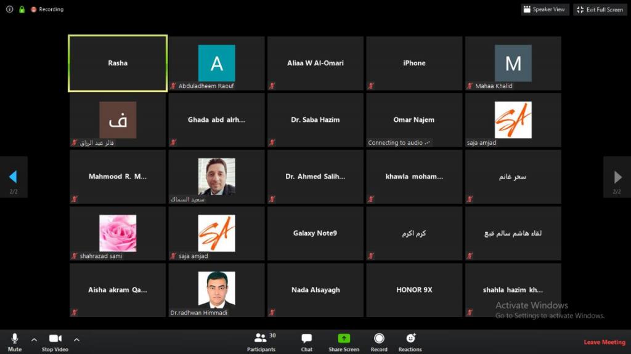Click the green Share Screen icon
Screen dimensions: 631x354
tap(344, 338)
